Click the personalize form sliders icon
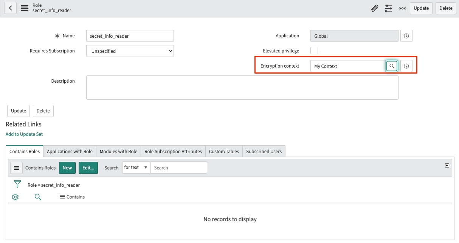Viewport: 459px width, 243px height. [x=388, y=8]
